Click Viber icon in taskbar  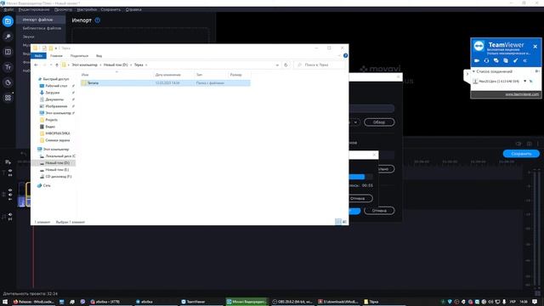[82, 302]
